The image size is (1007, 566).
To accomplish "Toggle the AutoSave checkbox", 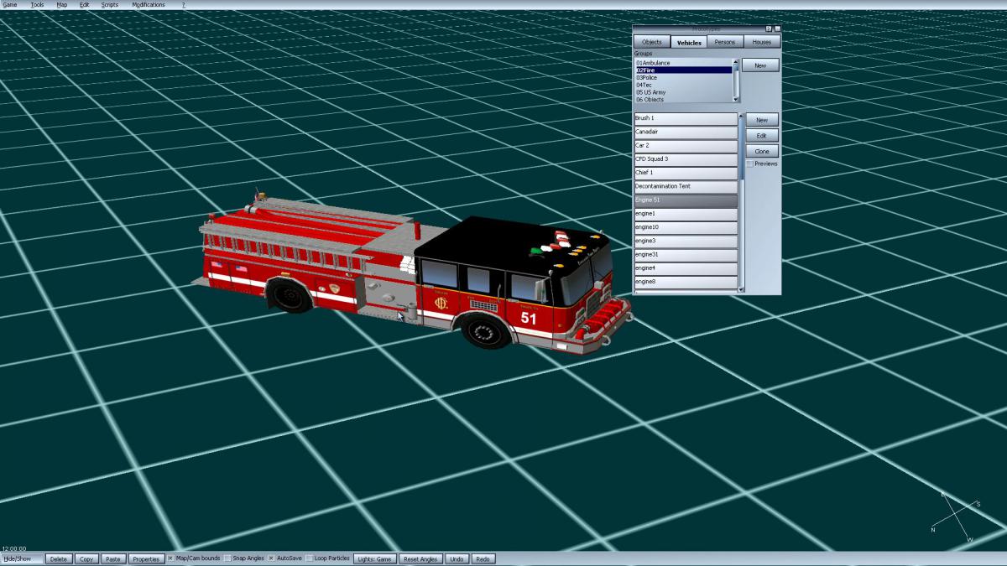I will coord(272,558).
